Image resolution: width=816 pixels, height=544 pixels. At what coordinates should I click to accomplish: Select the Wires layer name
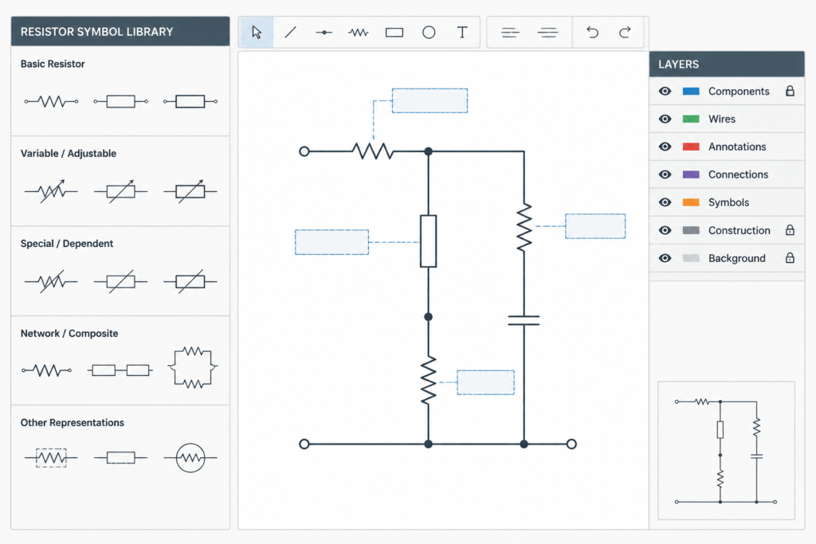[722, 119]
